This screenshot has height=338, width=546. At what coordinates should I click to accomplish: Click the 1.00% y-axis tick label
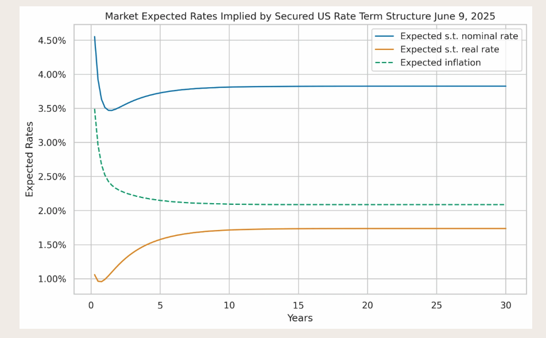click(52, 279)
